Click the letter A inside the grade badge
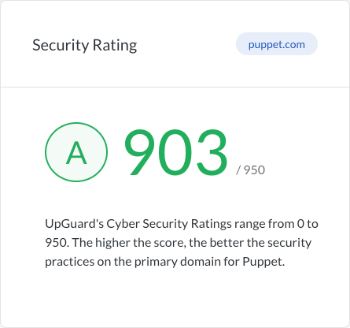 [76, 153]
